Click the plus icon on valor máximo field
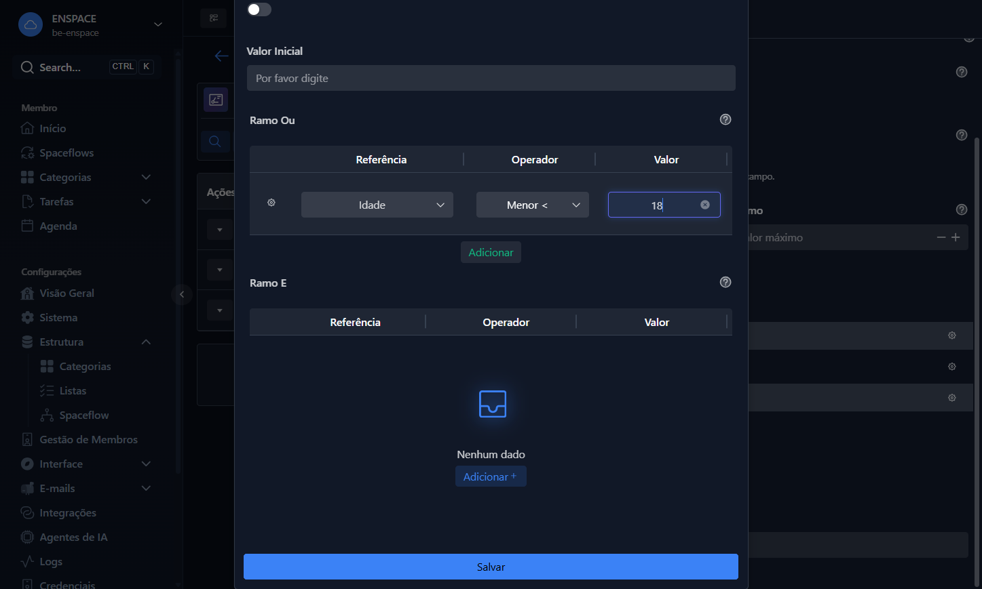The height and width of the screenshot is (589, 982). click(956, 237)
